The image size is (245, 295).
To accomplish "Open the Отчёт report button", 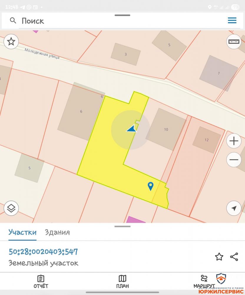I will click(x=41, y=282).
